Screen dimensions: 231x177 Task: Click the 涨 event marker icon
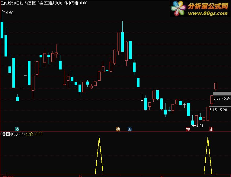(211, 129)
